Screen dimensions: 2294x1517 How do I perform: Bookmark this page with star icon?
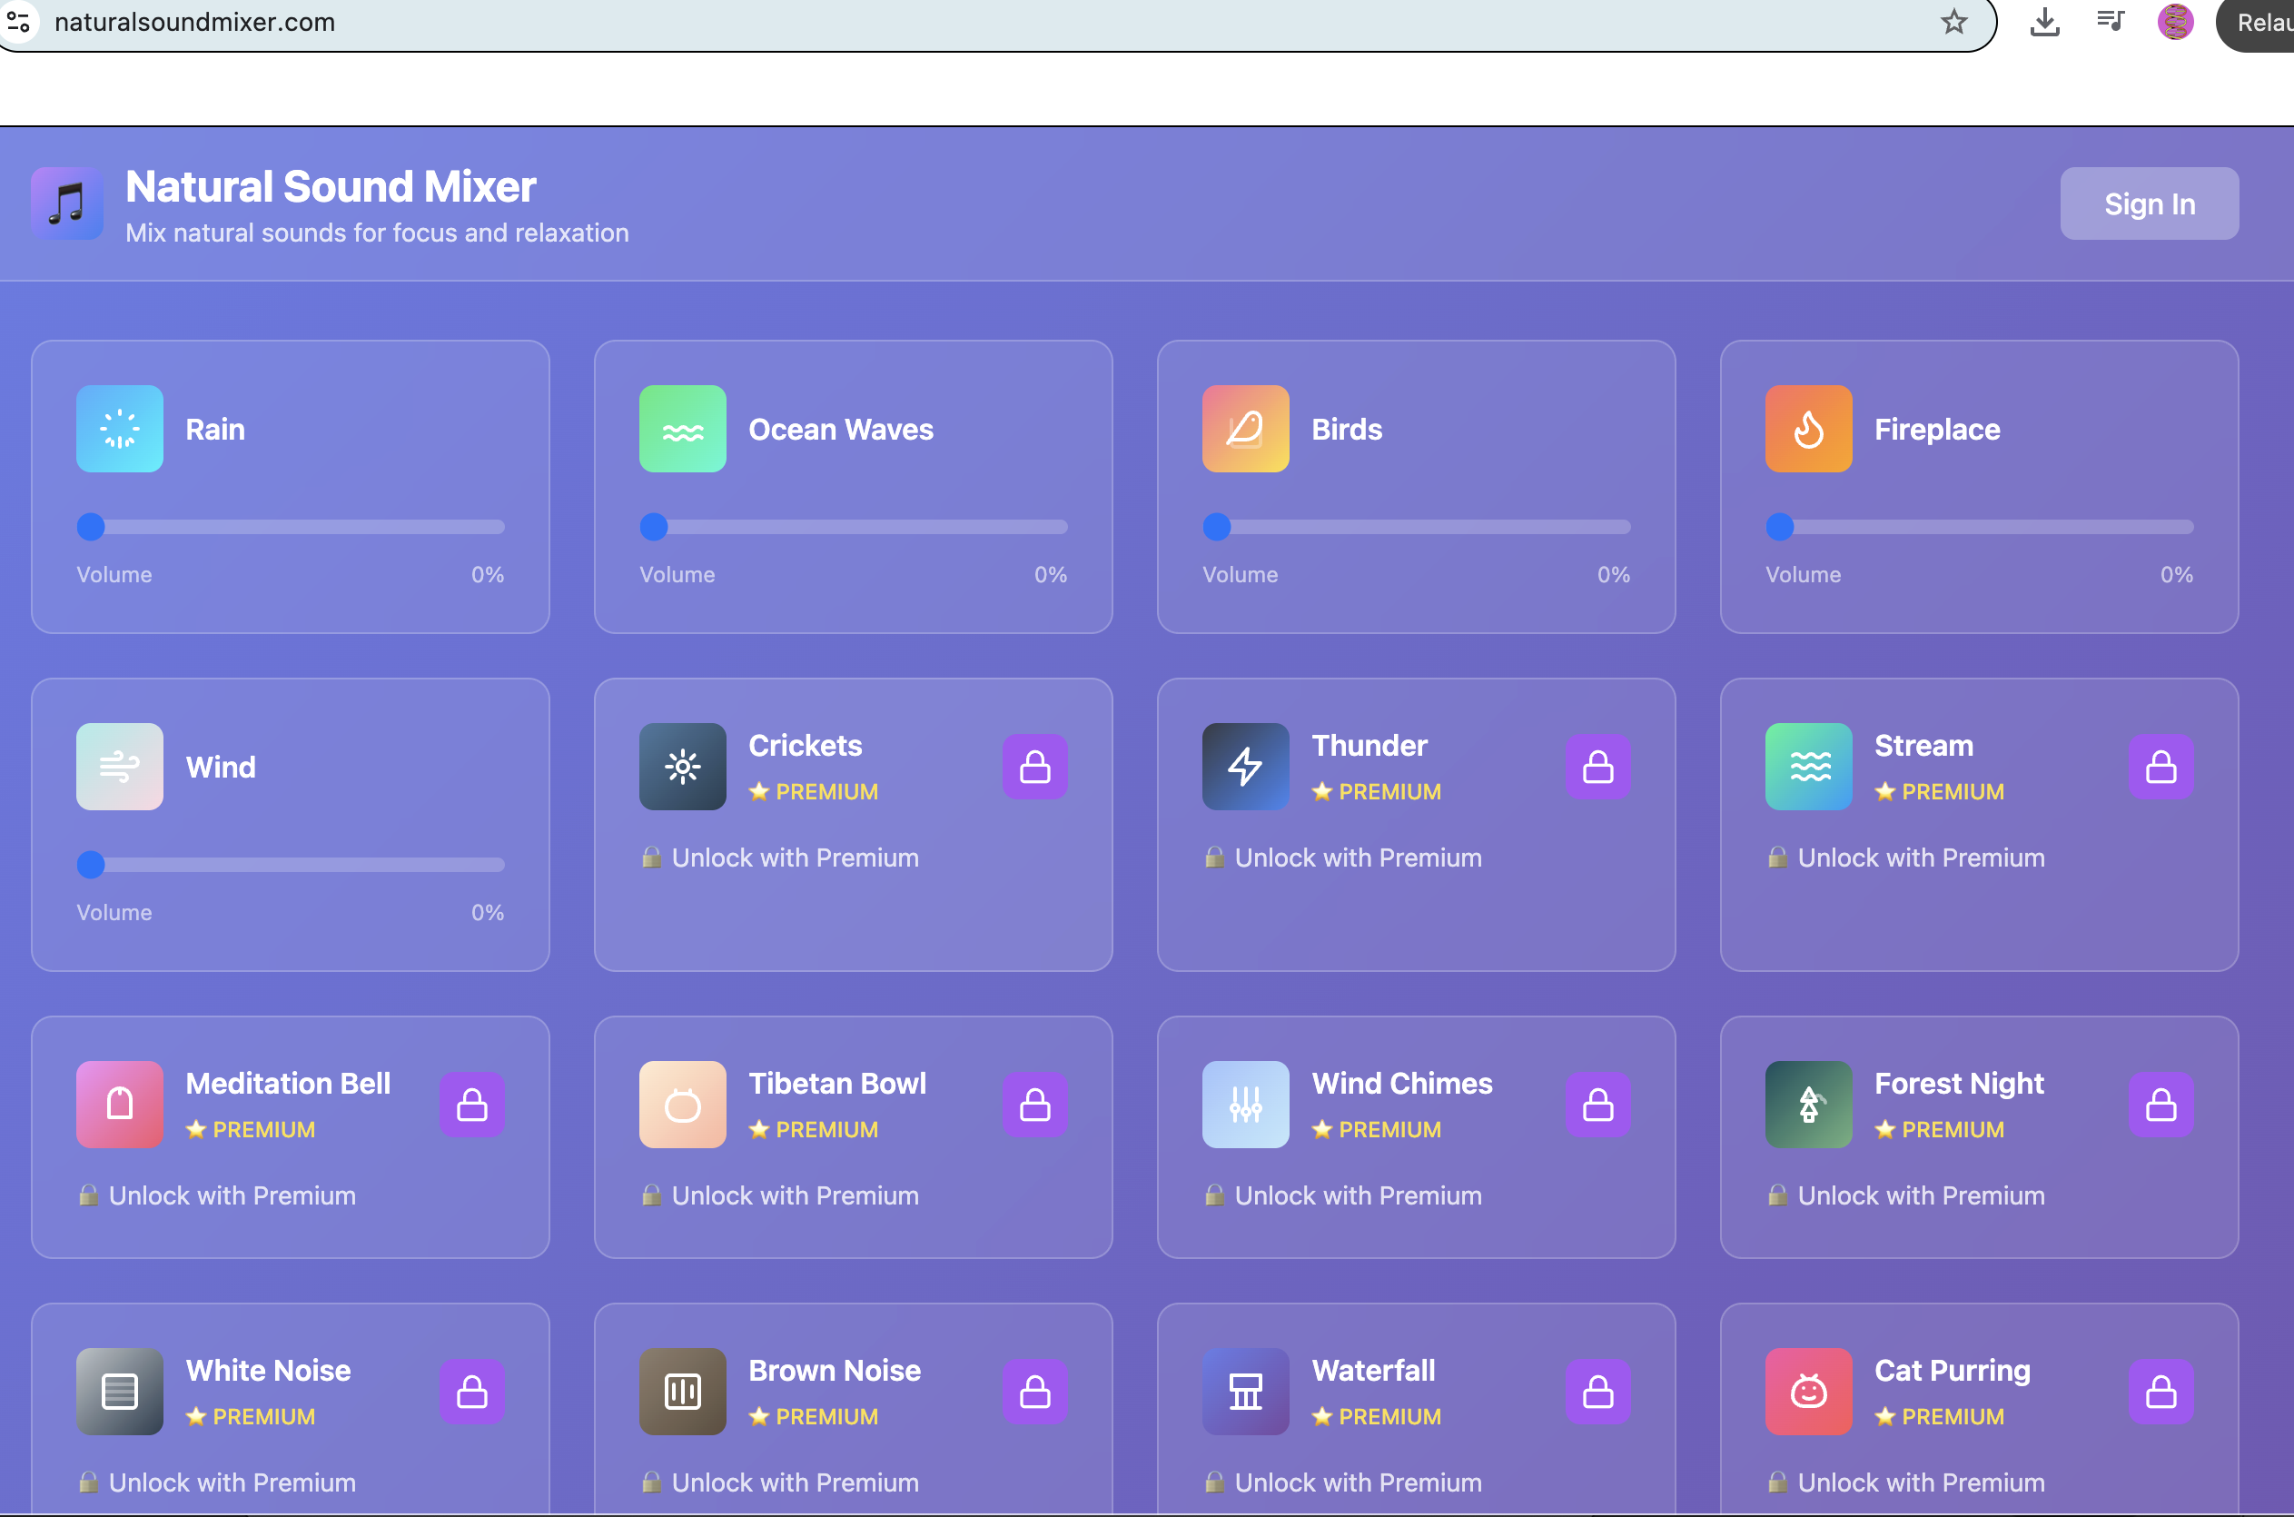point(1953,21)
